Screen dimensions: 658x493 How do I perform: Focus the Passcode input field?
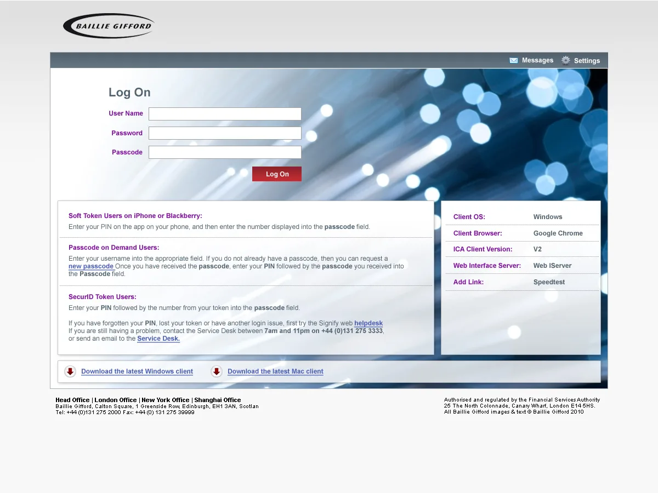coord(225,152)
